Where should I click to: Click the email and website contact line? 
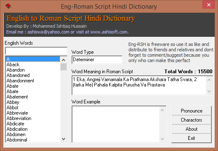(x=67, y=32)
